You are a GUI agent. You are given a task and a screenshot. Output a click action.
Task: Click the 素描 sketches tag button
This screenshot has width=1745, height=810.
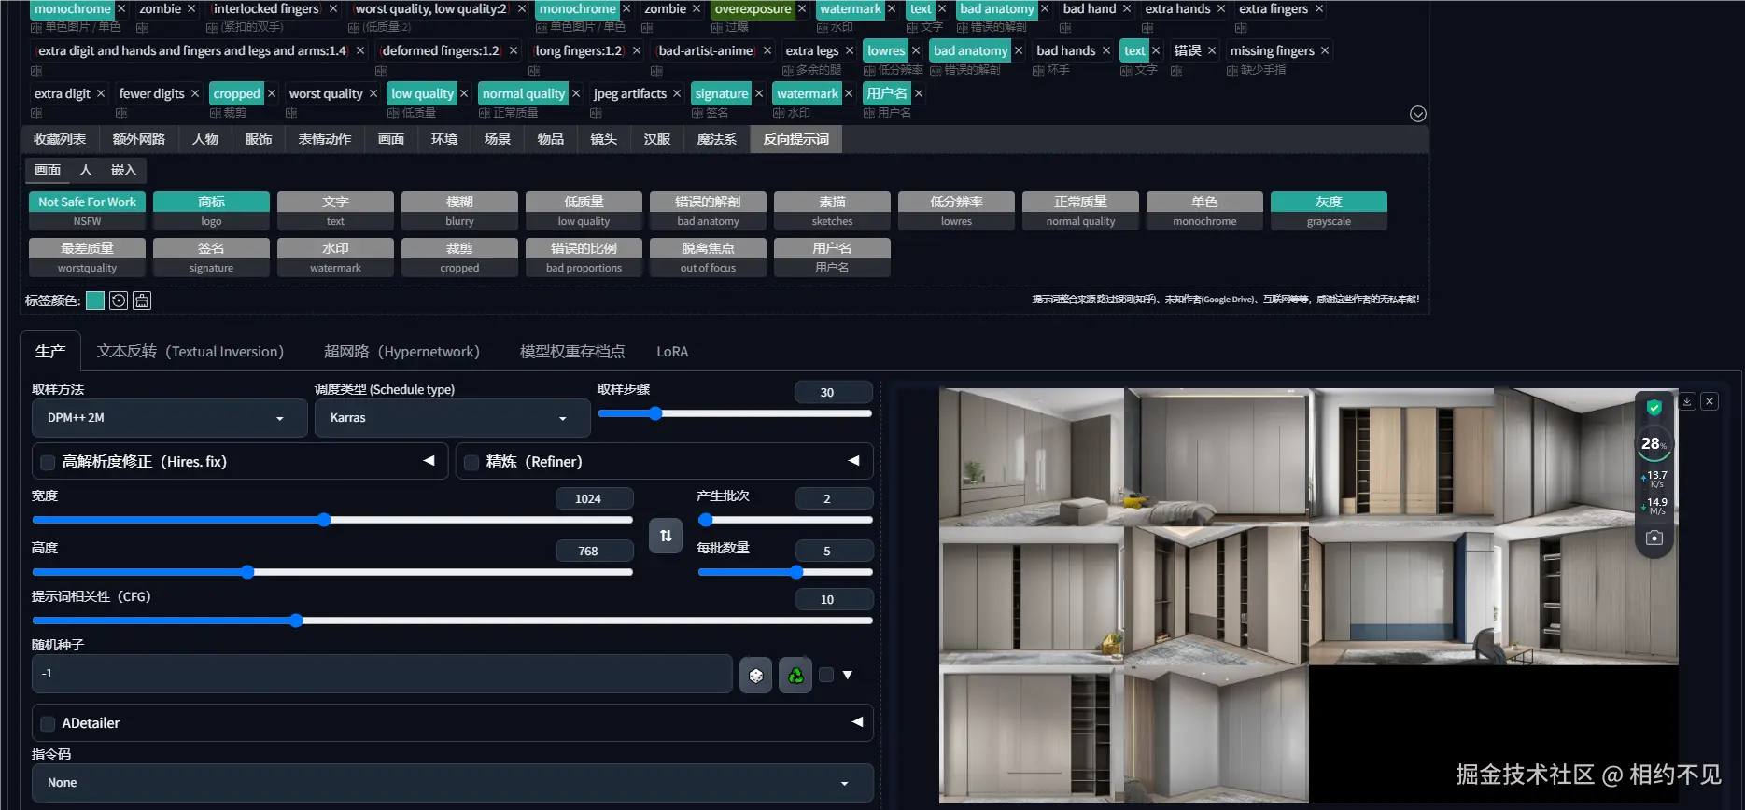(832, 211)
